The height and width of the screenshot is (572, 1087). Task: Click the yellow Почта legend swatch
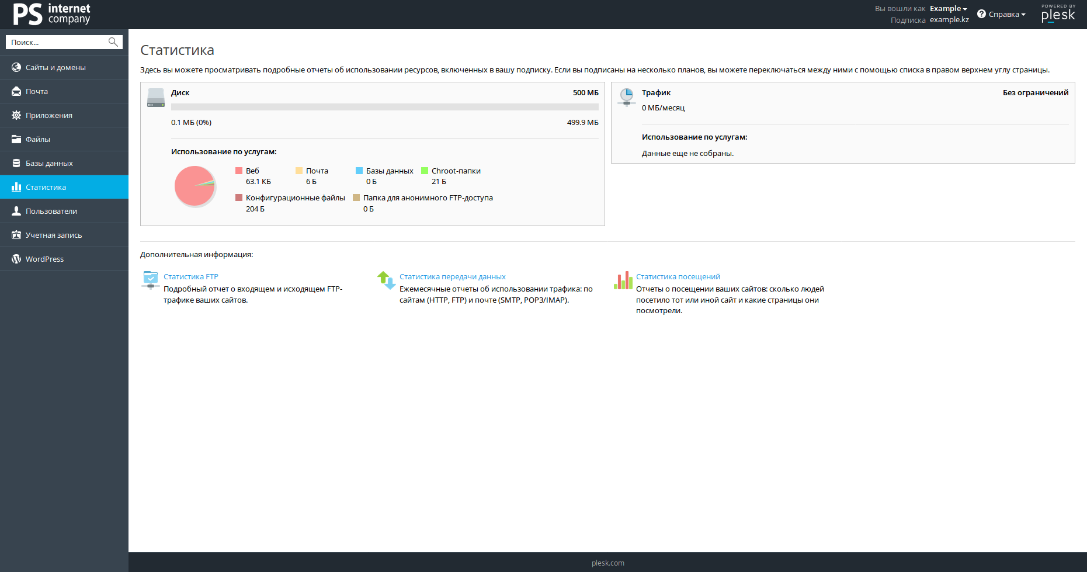coord(299,171)
